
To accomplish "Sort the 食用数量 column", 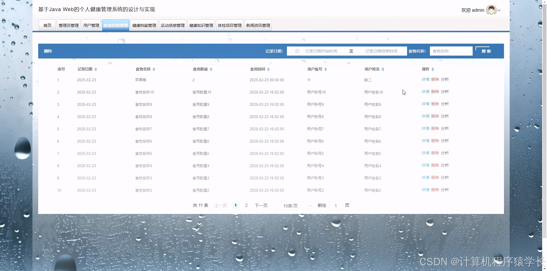I will click(212, 69).
